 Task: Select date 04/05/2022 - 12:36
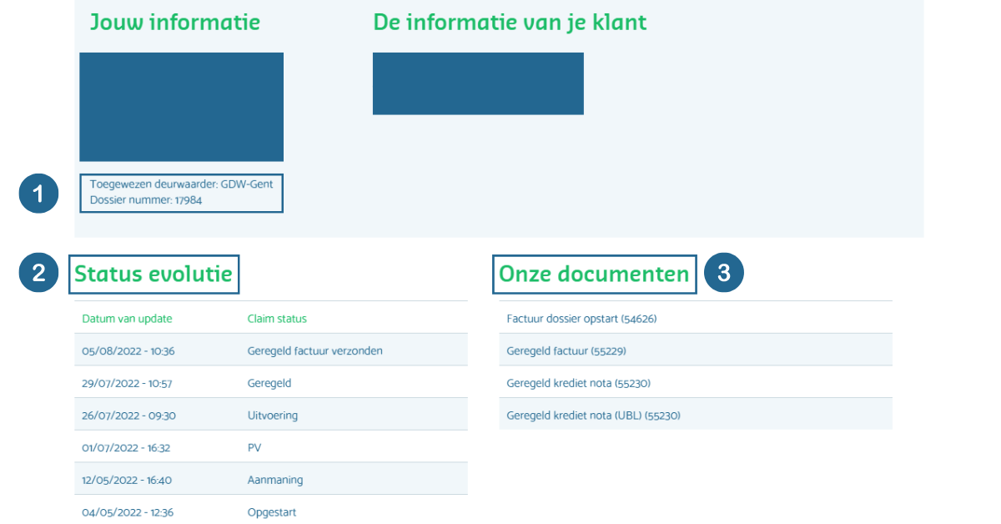tap(128, 512)
